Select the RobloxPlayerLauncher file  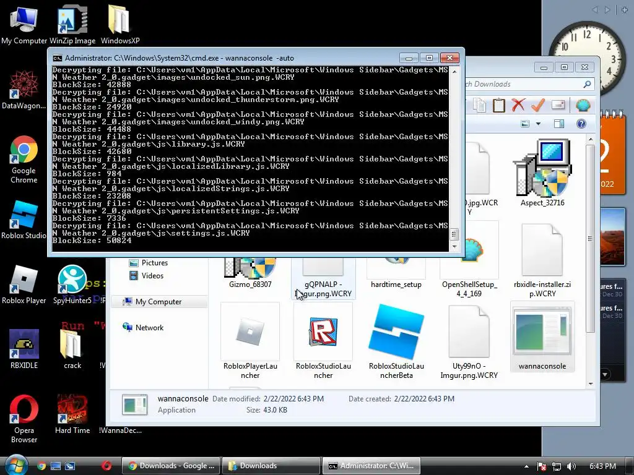click(x=250, y=341)
